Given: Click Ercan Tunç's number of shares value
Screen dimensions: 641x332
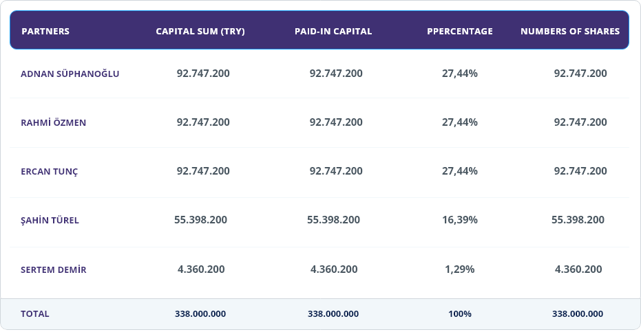Looking at the screenshot, I should pos(580,171).
